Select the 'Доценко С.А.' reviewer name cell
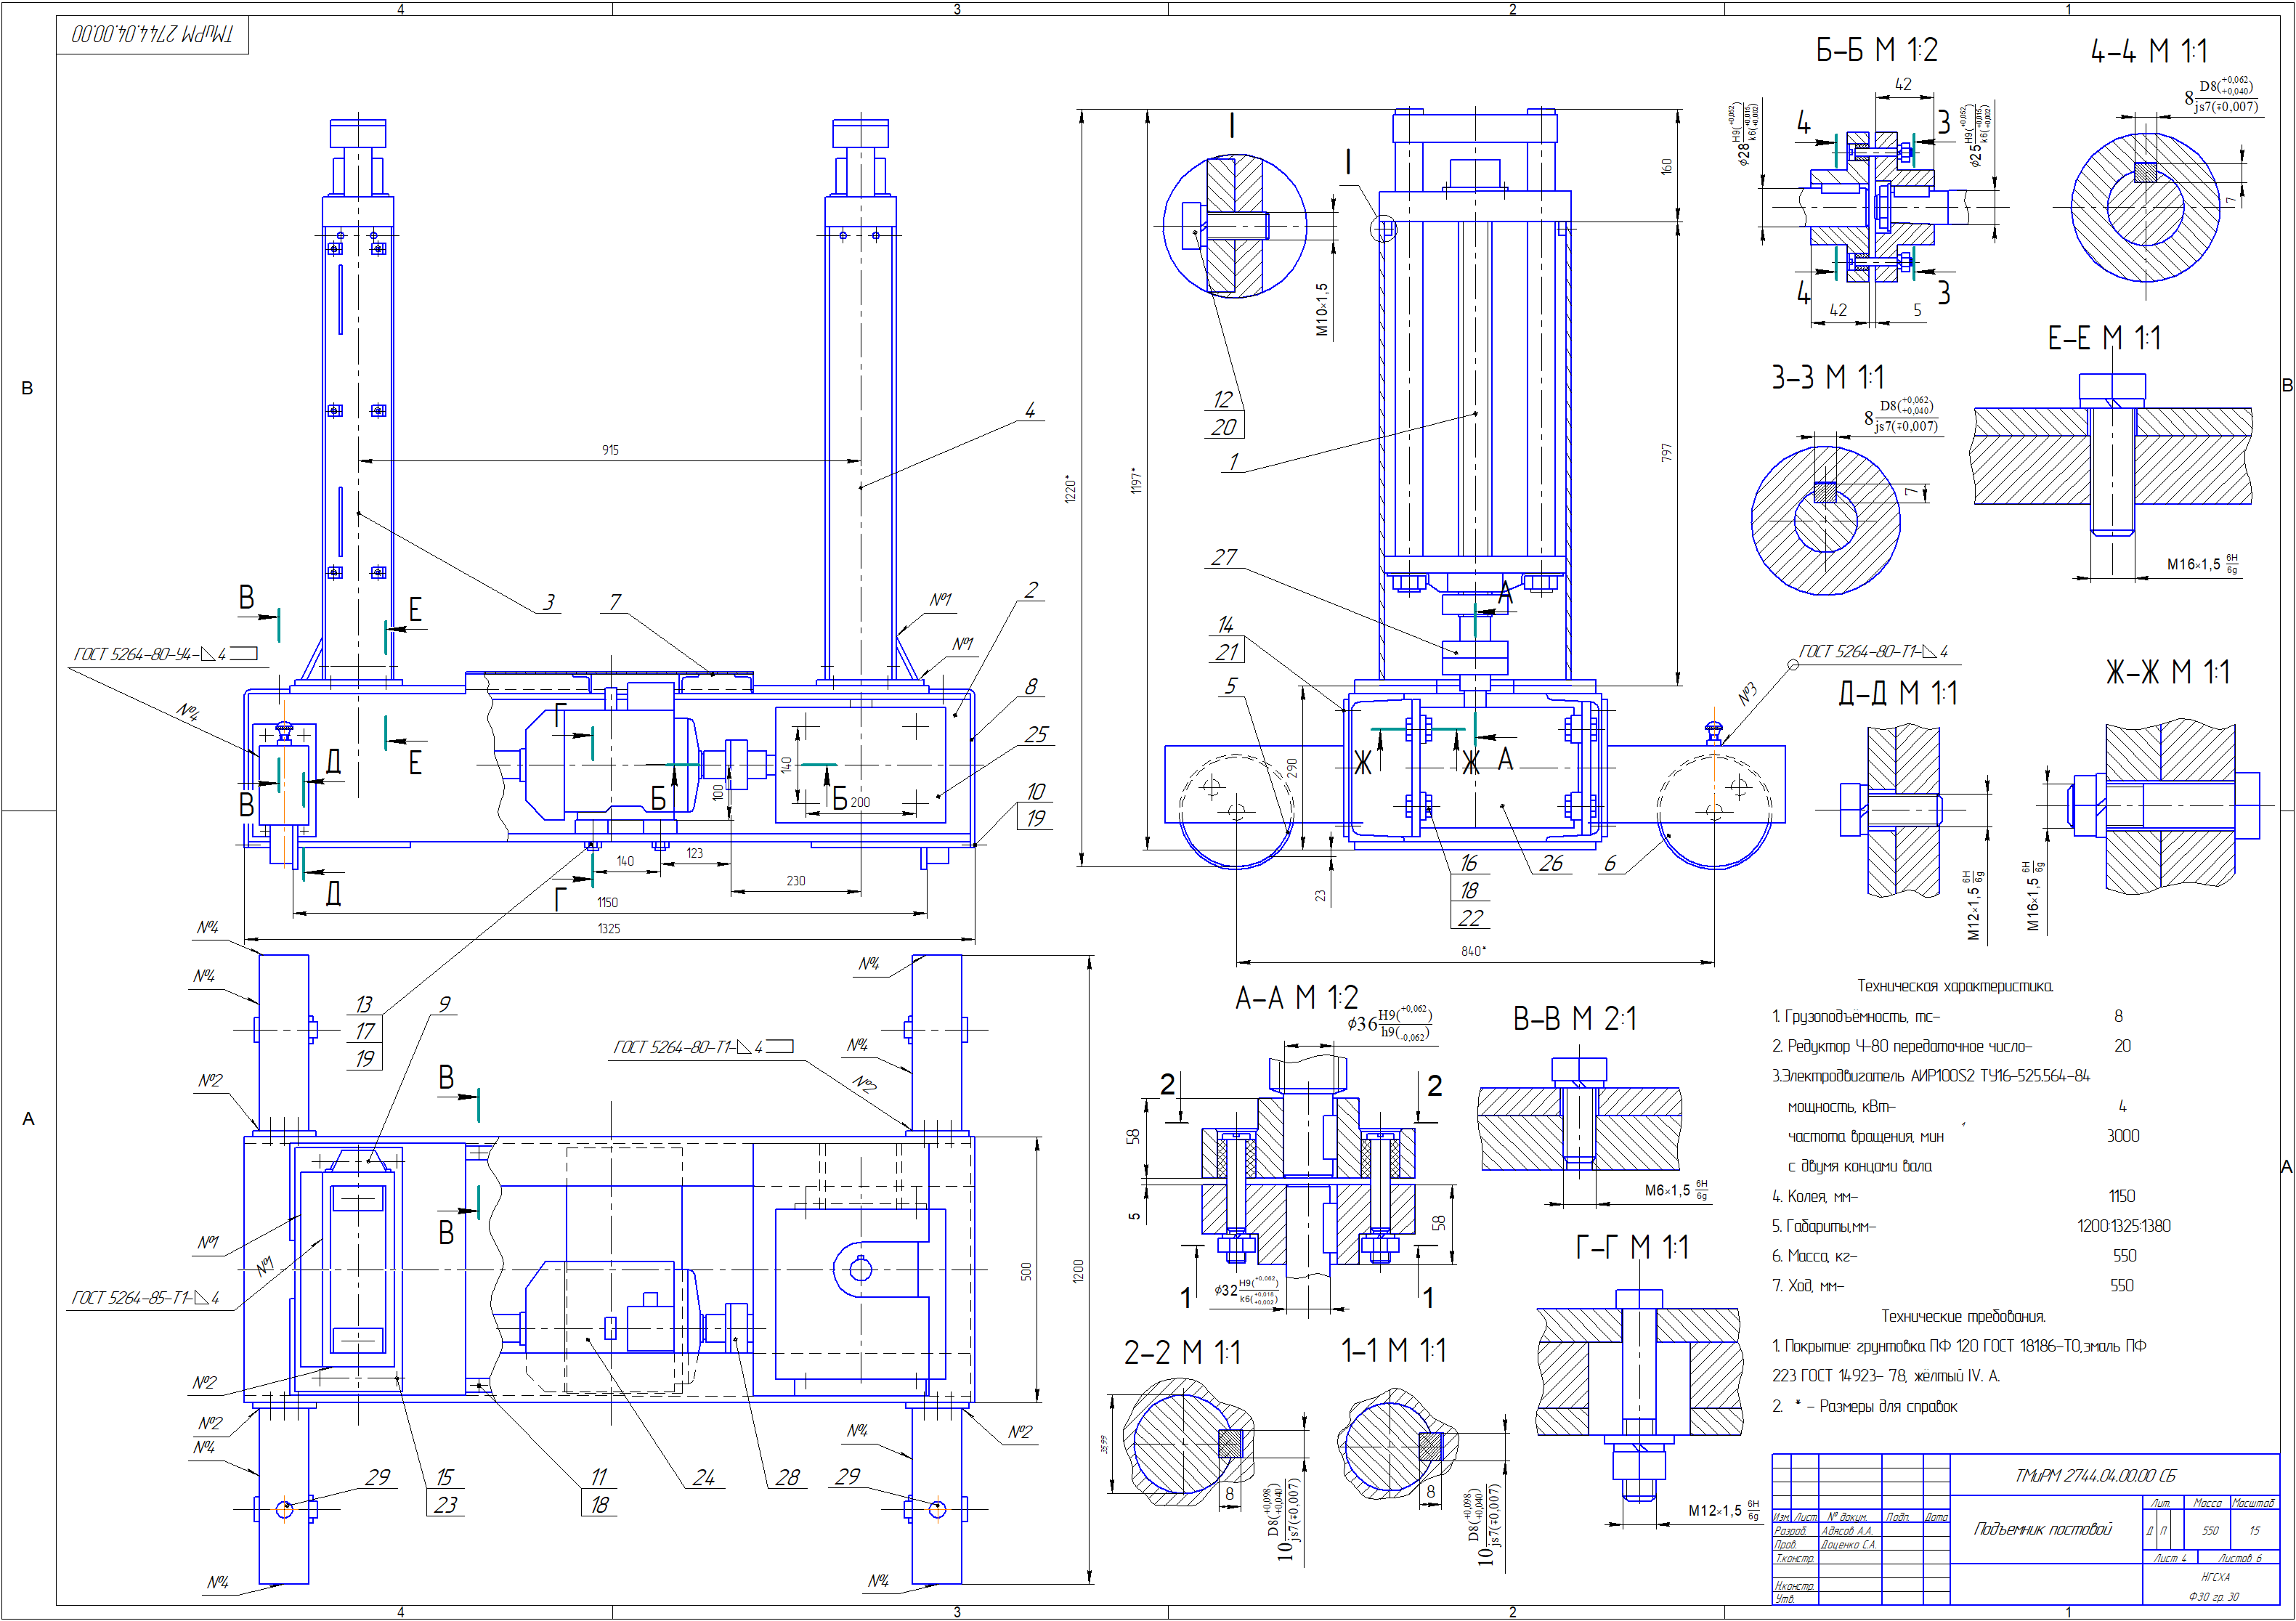Viewport: 2296px width, 1621px height. click(x=1848, y=1545)
